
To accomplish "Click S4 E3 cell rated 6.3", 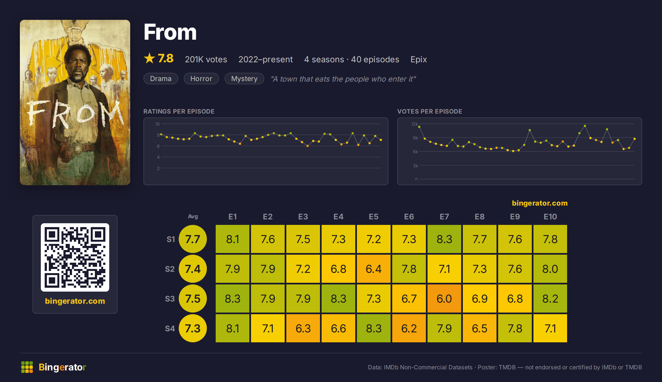I will click(x=303, y=328).
